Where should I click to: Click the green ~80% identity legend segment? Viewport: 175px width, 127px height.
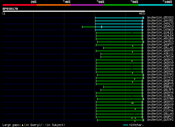[x=121, y=5]
